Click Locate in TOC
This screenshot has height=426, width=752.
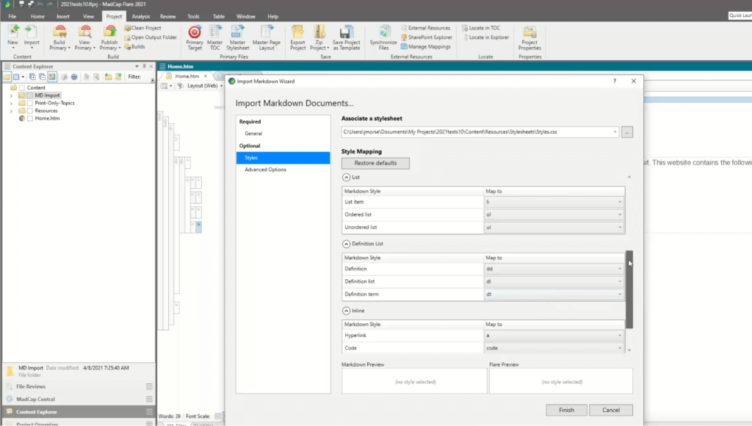click(481, 28)
